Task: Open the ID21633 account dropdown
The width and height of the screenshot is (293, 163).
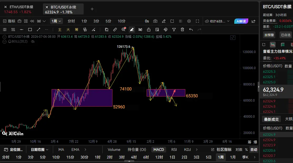Action: pyautogui.click(x=217, y=21)
